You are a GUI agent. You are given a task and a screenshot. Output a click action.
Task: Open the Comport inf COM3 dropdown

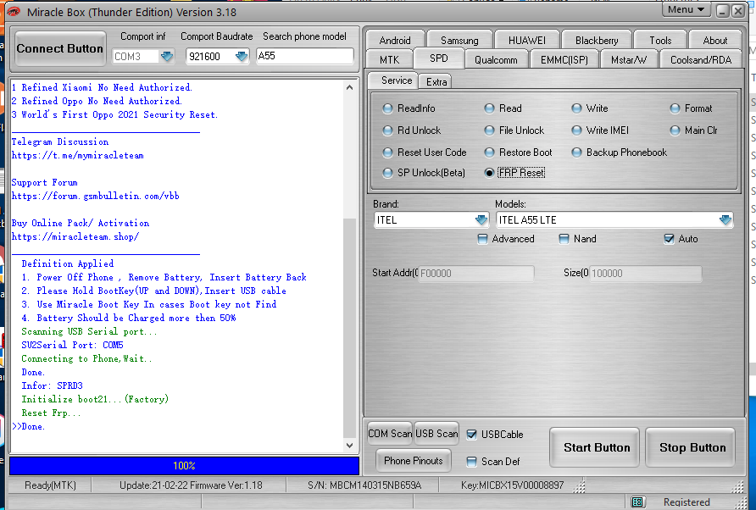pyautogui.click(x=167, y=57)
